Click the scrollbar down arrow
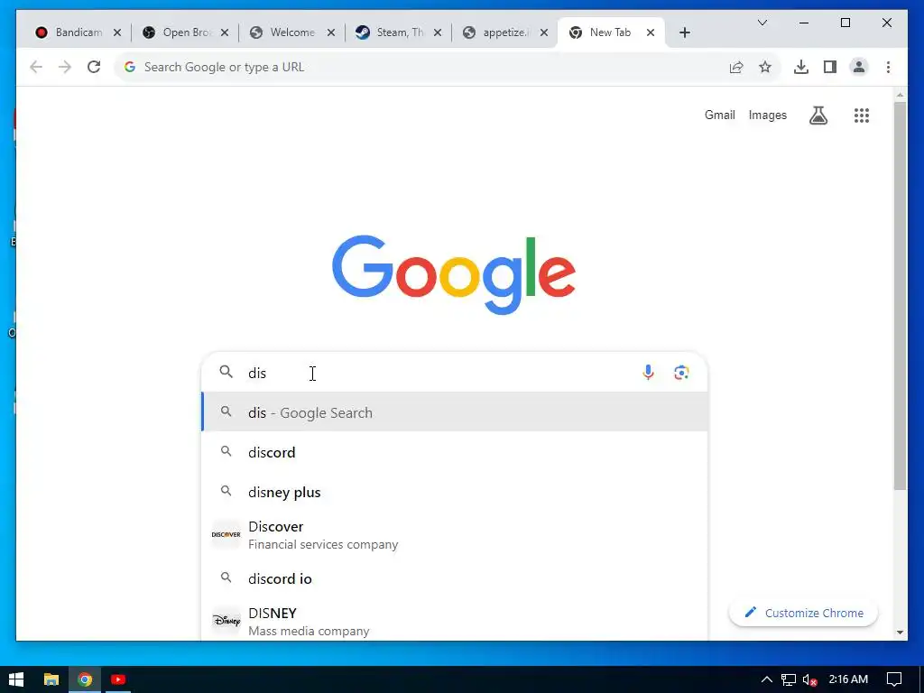Screen dimensions: 924x693 [x=900, y=633]
